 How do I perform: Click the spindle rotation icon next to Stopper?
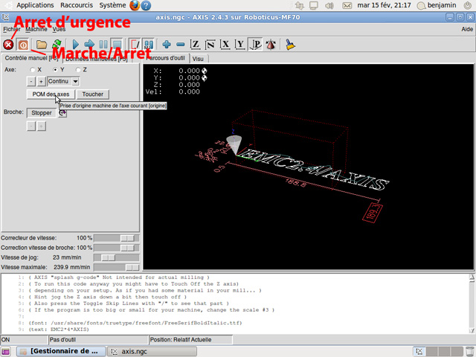click(x=62, y=113)
